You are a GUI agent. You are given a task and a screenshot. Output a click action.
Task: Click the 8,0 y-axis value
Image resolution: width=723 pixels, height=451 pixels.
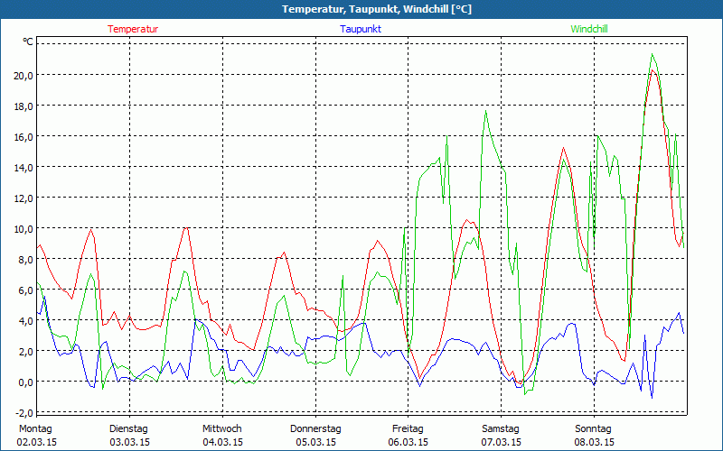(x=25, y=260)
